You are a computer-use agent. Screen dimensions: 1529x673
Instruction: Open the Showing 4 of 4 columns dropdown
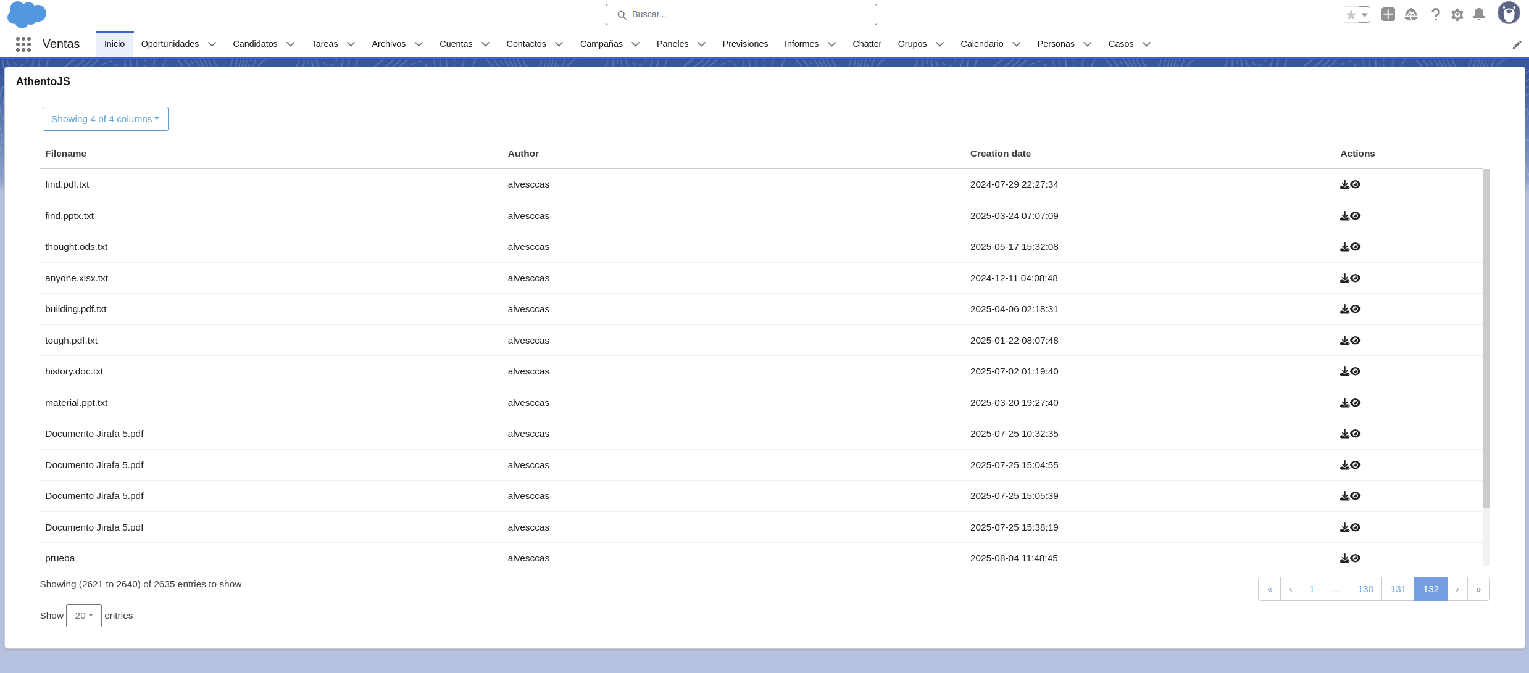tap(105, 119)
